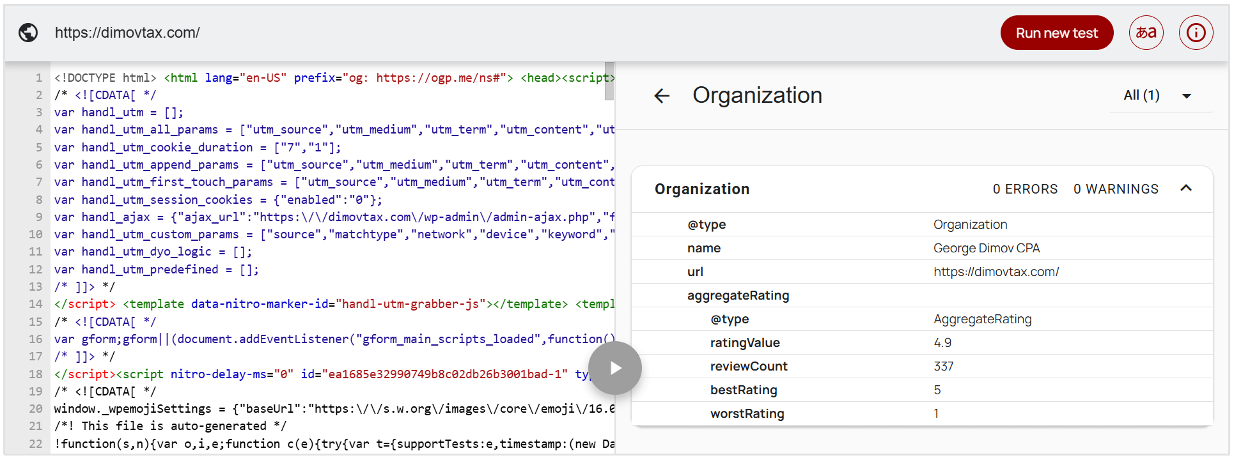
Task: Click the Organization card title
Action: point(701,189)
